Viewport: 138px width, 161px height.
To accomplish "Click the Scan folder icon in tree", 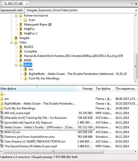I will pyautogui.click(x=25, y=20).
